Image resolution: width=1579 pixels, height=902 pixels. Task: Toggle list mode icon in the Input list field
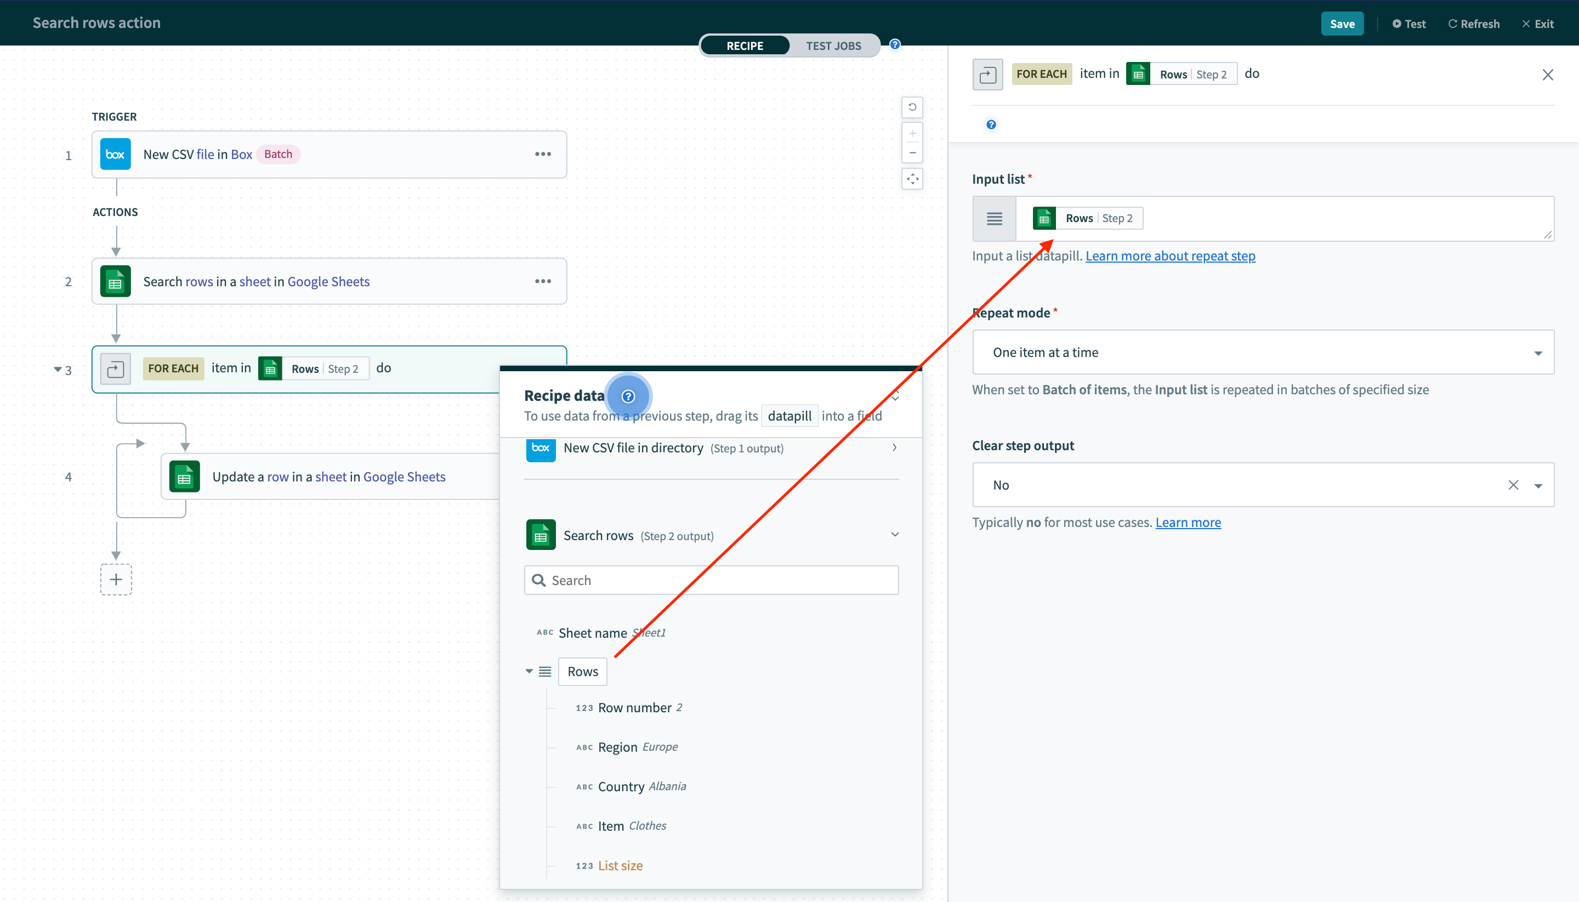[x=993, y=218]
